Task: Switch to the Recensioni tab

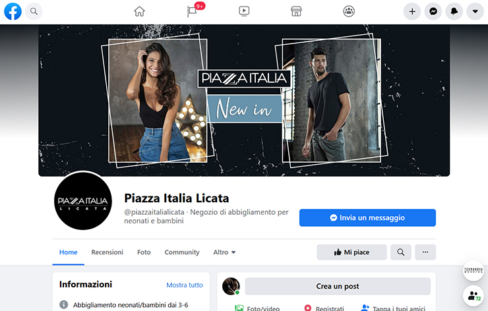Action: pos(107,252)
